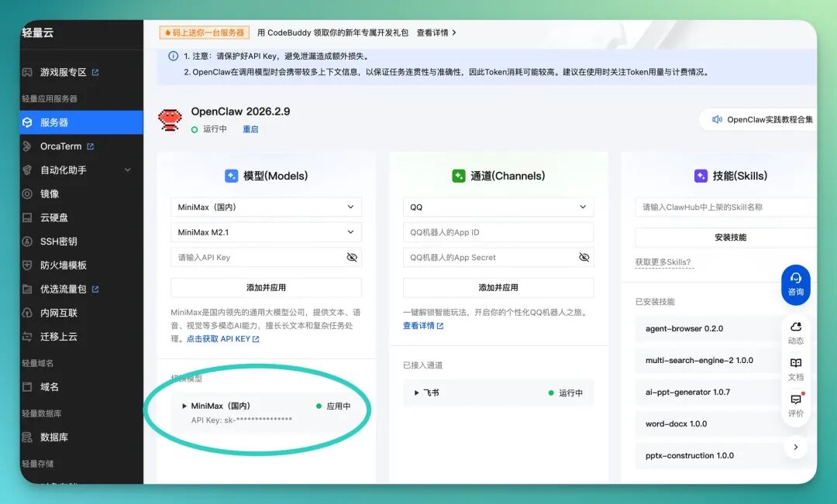Click the QQ机器人的App ID field

pos(498,232)
